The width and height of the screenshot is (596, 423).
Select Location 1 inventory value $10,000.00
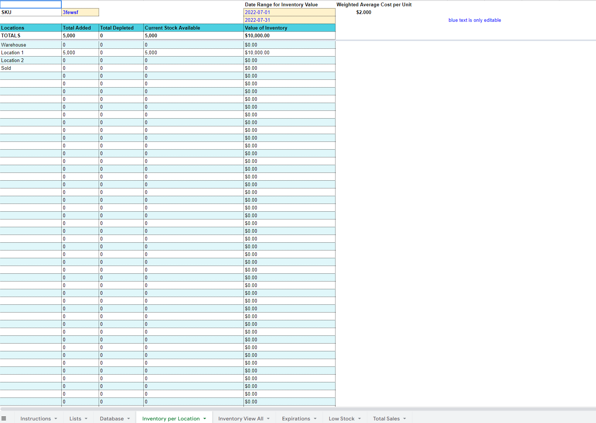[289, 52]
